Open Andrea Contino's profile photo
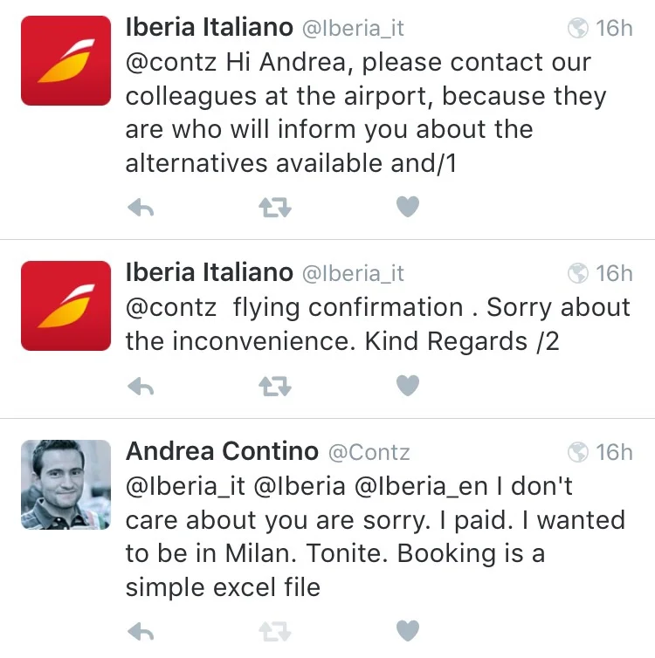Image resolution: width=655 pixels, height=658 pixels. coord(65,484)
